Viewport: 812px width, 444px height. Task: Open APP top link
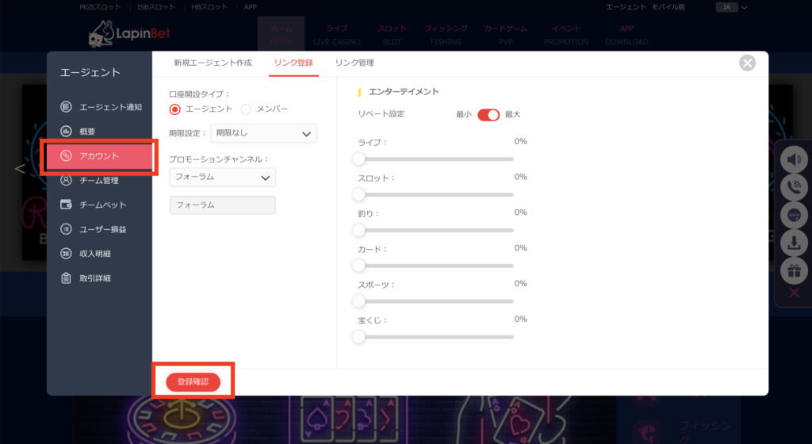[250, 6]
